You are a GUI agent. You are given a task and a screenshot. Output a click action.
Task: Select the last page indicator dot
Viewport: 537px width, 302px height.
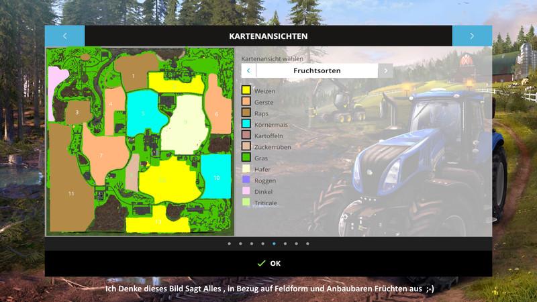(307, 244)
